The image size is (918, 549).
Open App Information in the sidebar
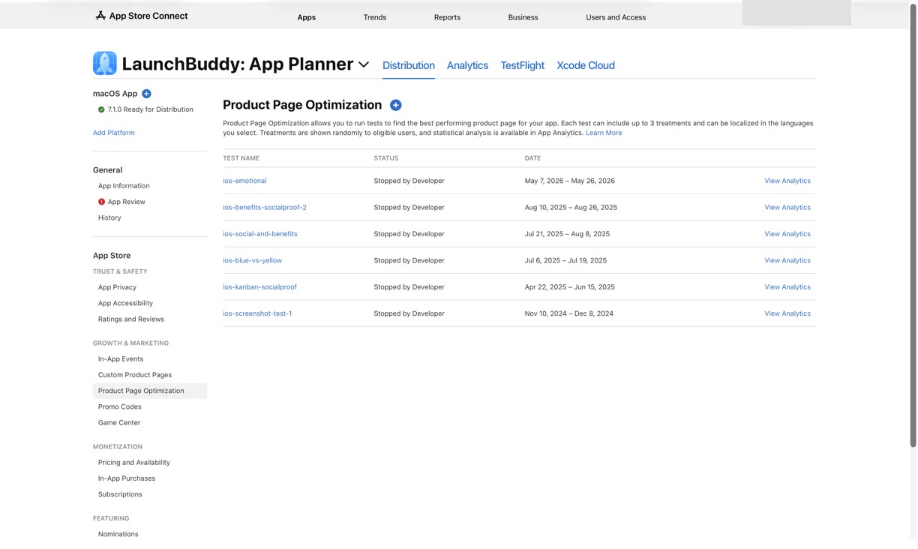124,186
